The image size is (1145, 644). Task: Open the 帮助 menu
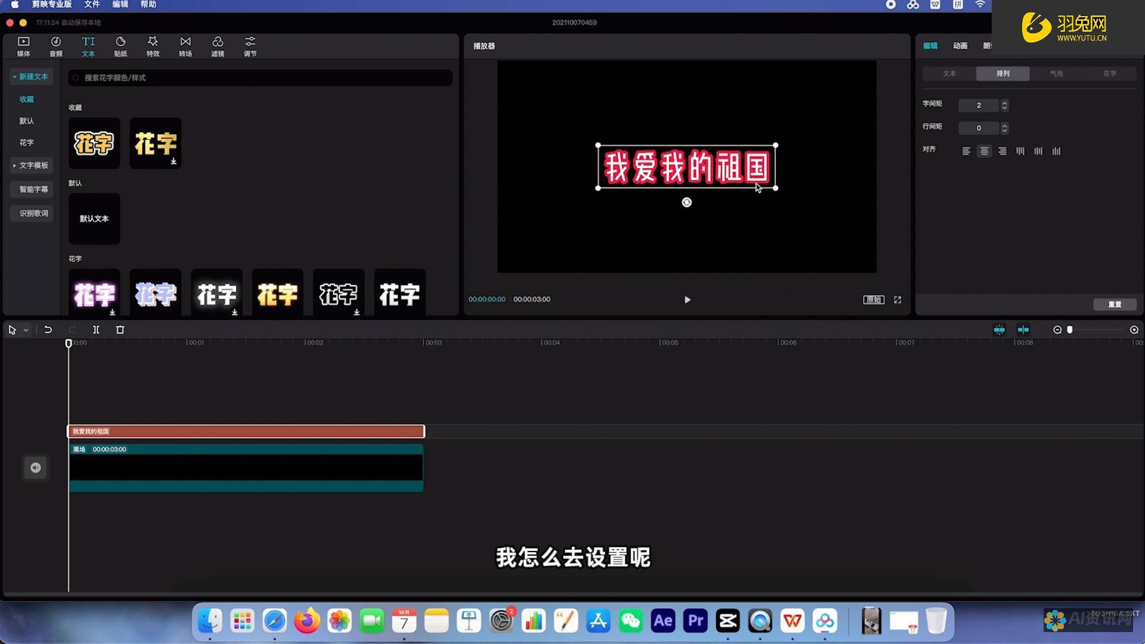coord(148,5)
